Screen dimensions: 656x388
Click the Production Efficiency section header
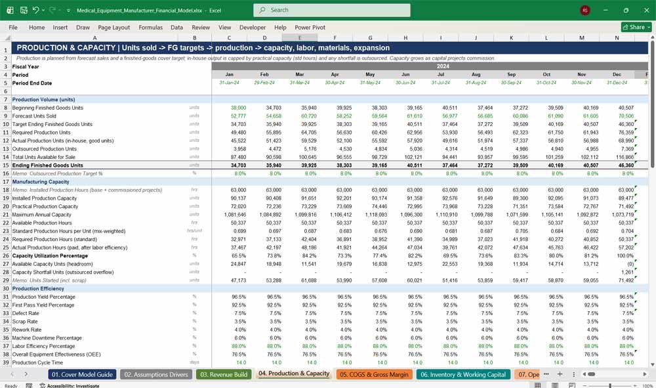(38, 288)
